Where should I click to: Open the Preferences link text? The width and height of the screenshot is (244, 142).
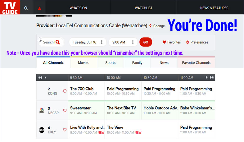click(199, 42)
